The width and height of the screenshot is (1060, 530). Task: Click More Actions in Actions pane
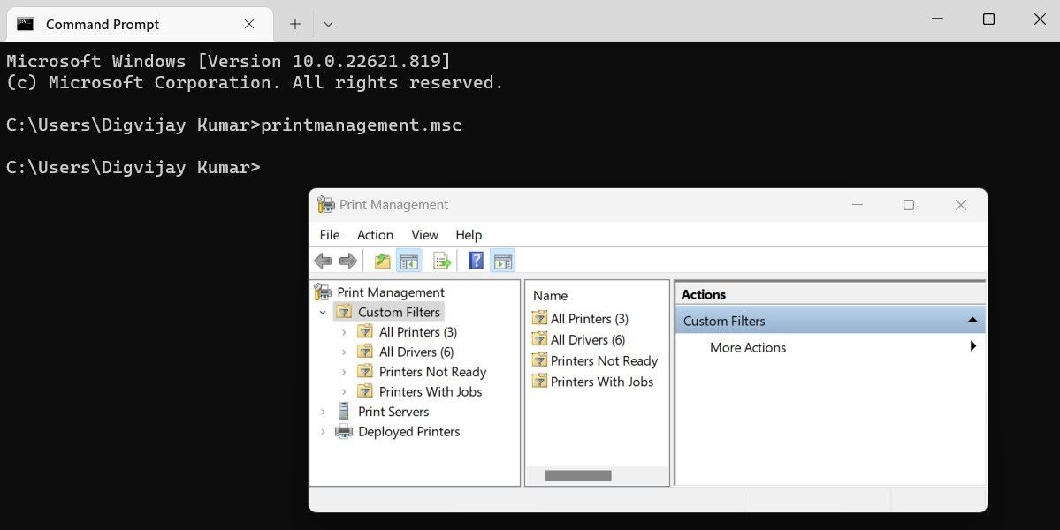click(748, 348)
